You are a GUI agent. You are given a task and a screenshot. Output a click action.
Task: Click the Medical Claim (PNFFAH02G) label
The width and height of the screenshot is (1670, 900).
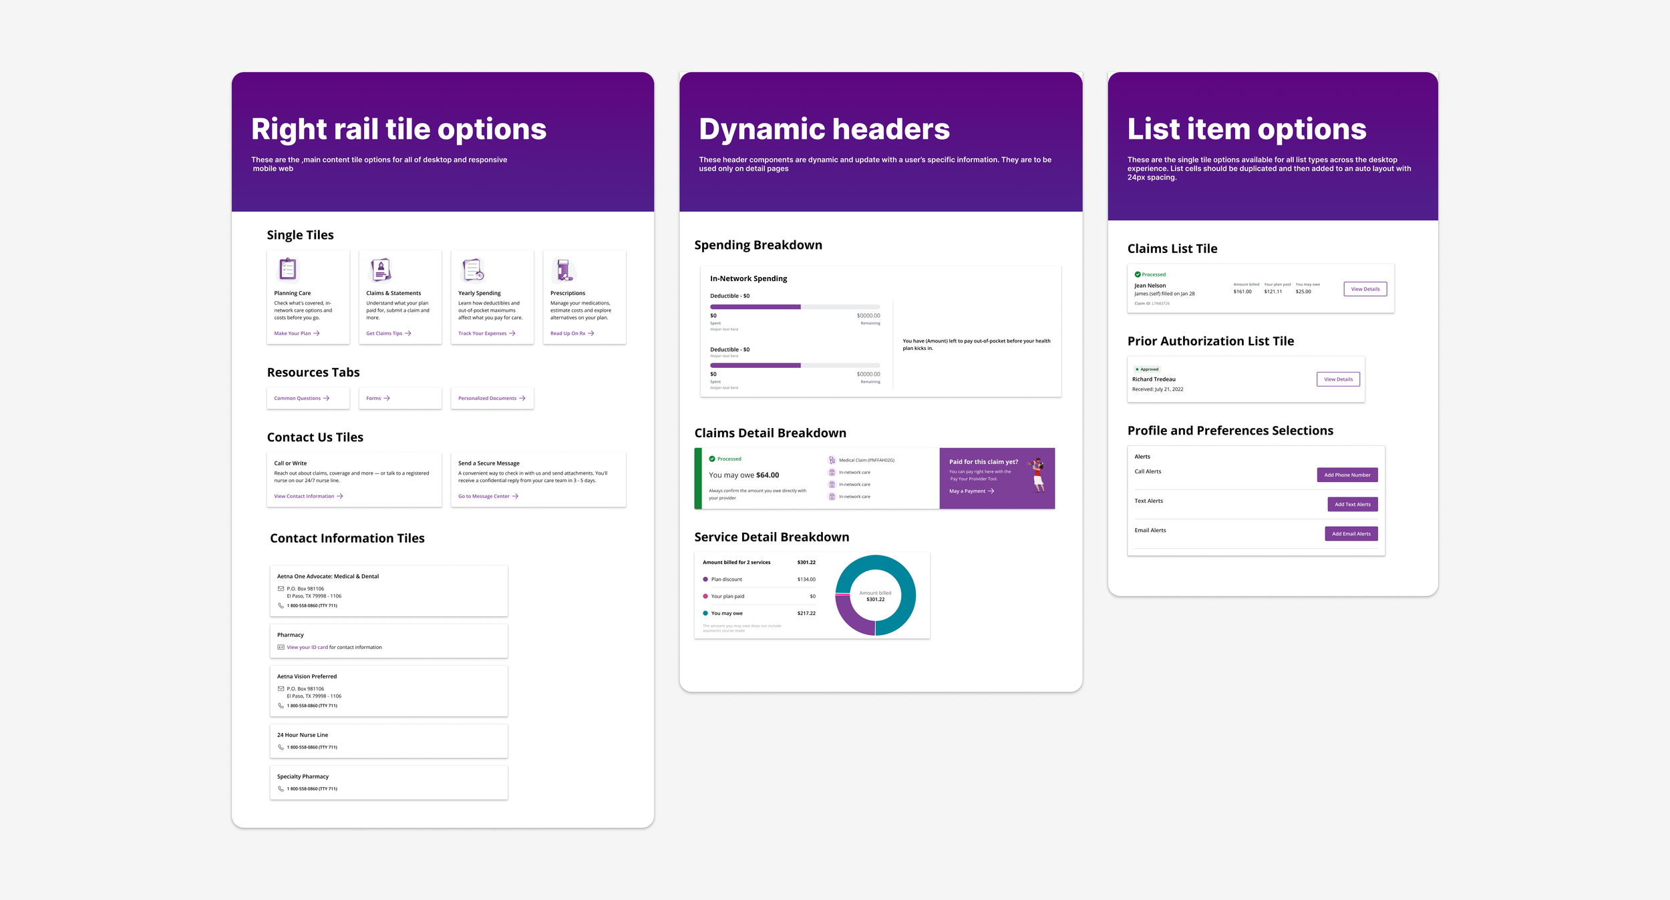[x=866, y=460]
